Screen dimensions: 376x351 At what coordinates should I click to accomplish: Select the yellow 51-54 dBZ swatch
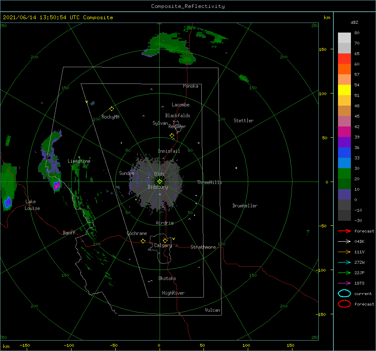click(344, 90)
